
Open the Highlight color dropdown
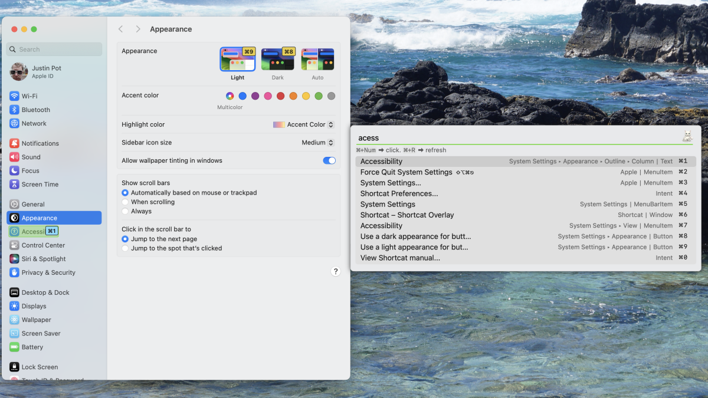pyautogui.click(x=303, y=124)
